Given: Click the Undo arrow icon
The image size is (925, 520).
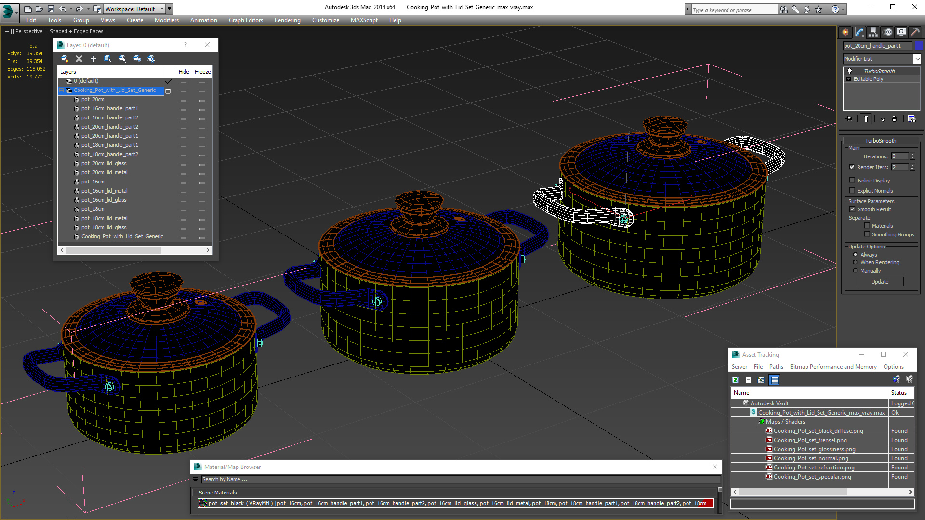Looking at the screenshot, I should point(62,9).
